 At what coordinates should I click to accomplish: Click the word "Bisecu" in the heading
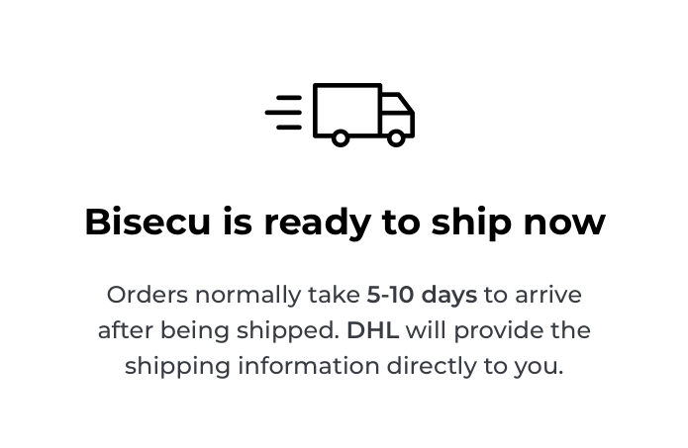pyautogui.click(x=147, y=222)
